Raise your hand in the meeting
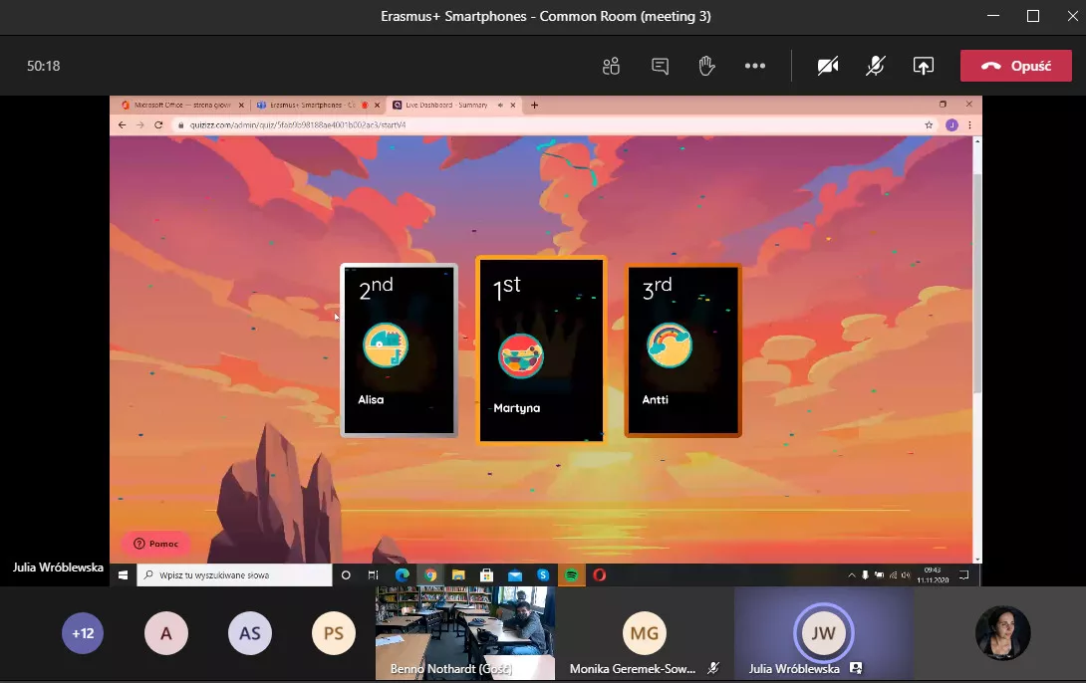The height and width of the screenshot is (683, 1086). pos(706,66)
